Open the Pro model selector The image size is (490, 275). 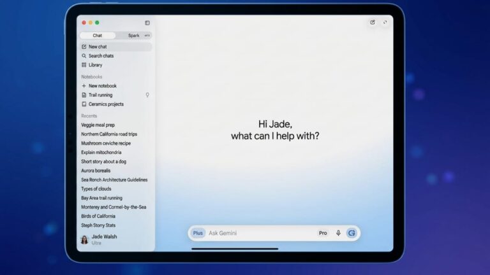[x=323, y=233]
